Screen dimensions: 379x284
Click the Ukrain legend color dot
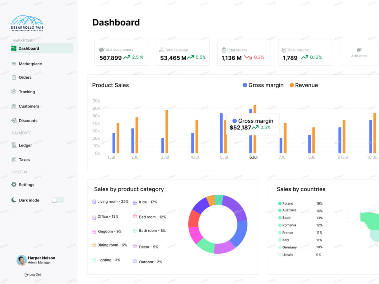click(x=280, y=255)
